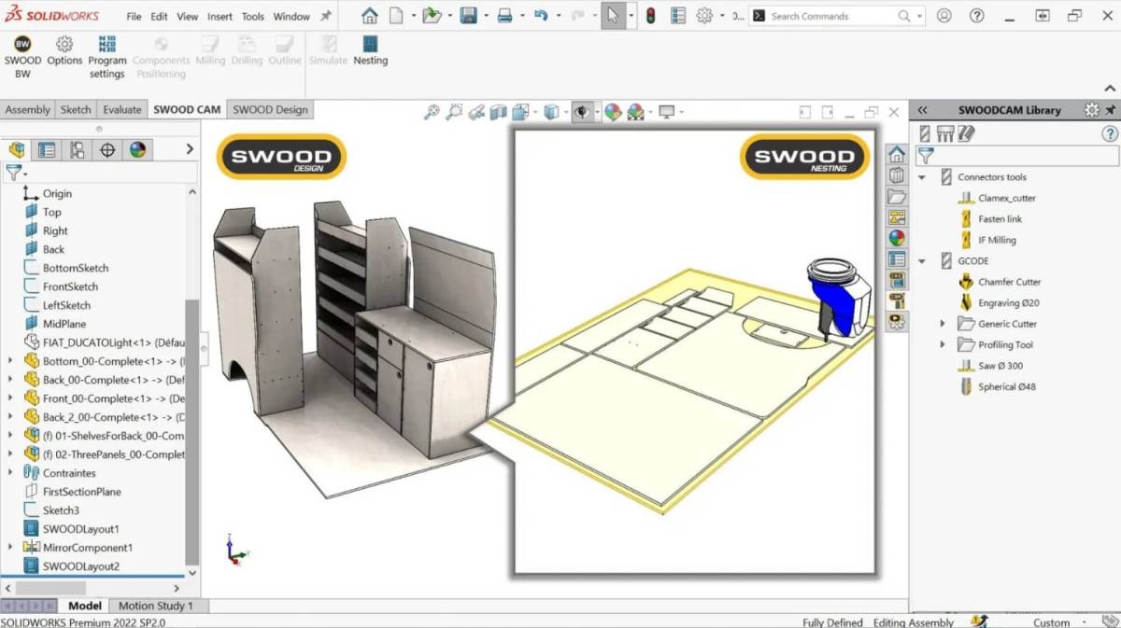Viewport: 1121px width, 628px height.
Task: Open the DimXpertManager crosshair tab
Action: click(107, 149)
